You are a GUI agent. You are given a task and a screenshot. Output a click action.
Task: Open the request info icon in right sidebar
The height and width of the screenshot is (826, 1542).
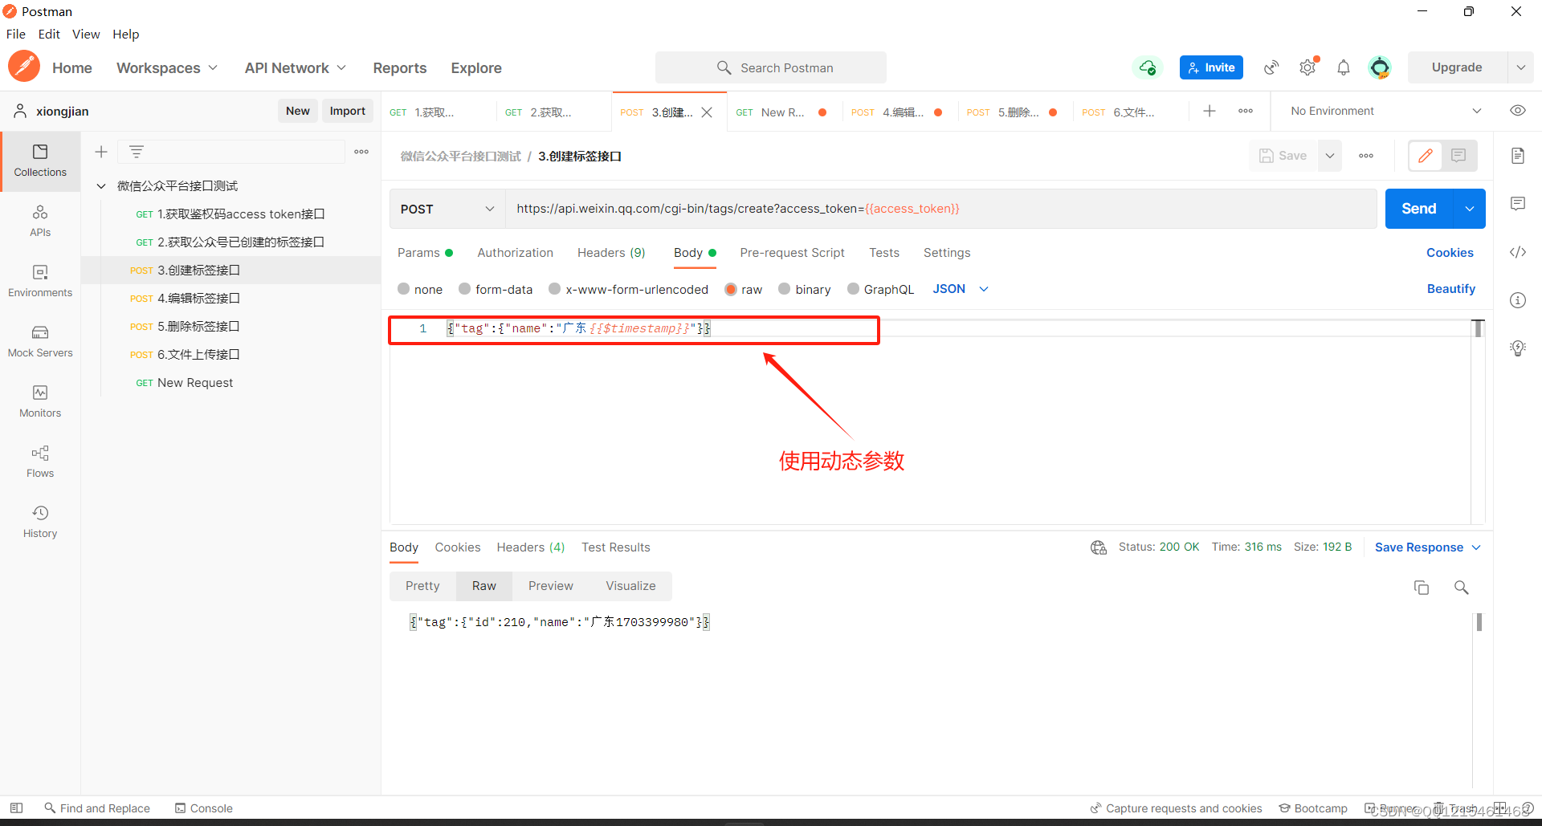point(1518,300)
